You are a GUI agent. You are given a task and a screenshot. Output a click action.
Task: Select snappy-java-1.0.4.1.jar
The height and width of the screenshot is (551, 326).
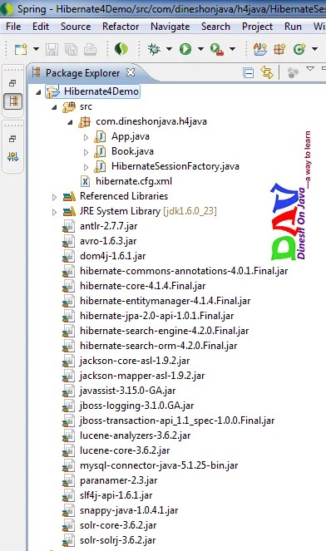(x=121, y=510)
